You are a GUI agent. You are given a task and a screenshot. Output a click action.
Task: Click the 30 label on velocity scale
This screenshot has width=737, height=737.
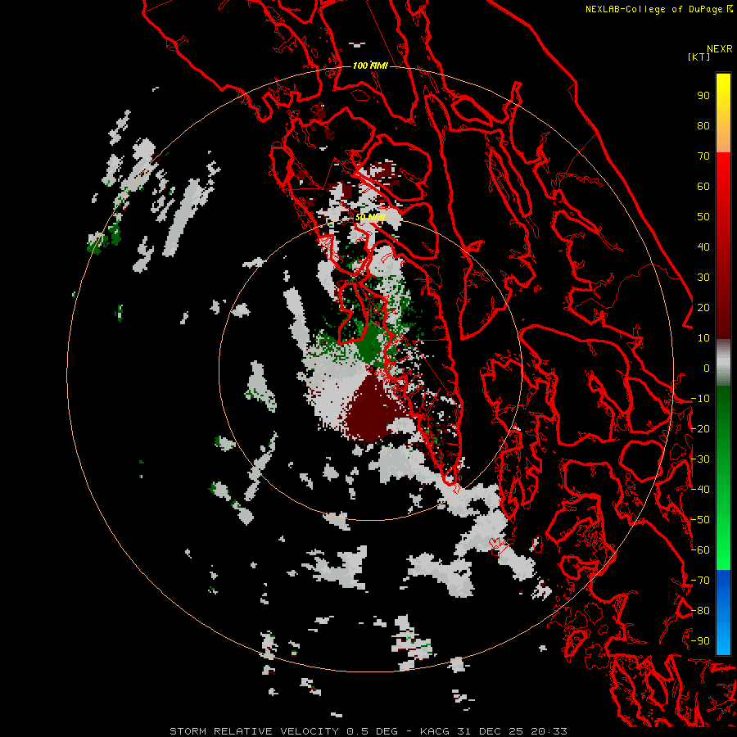coord(703,278)
